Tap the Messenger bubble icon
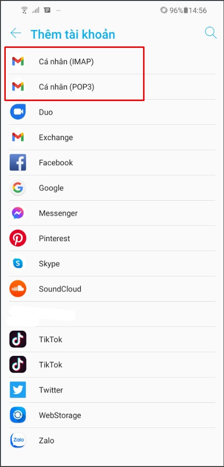Image resolution: width=224 pixels, height=467 pixels. click(x=18, y=213)
